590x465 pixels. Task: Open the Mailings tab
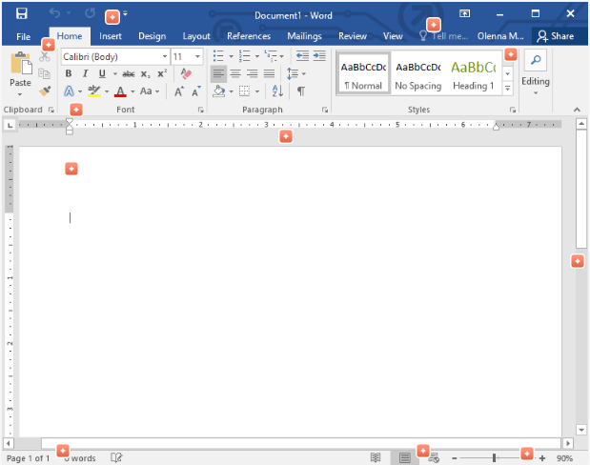304,36
